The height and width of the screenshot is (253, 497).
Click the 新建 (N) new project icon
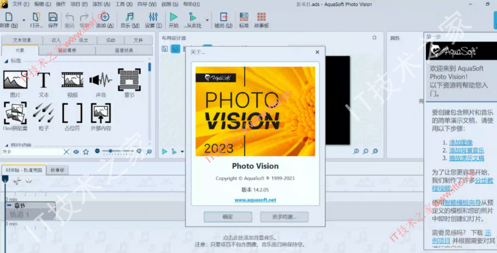pos(9,17)
